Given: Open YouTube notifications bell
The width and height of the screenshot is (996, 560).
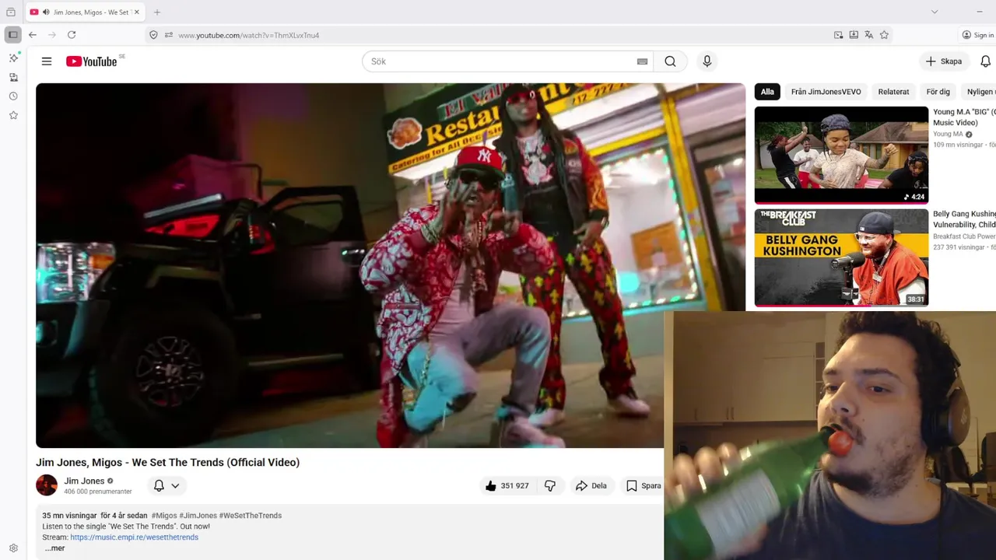Looking at the screenshot, I should (x=985, y=61).
